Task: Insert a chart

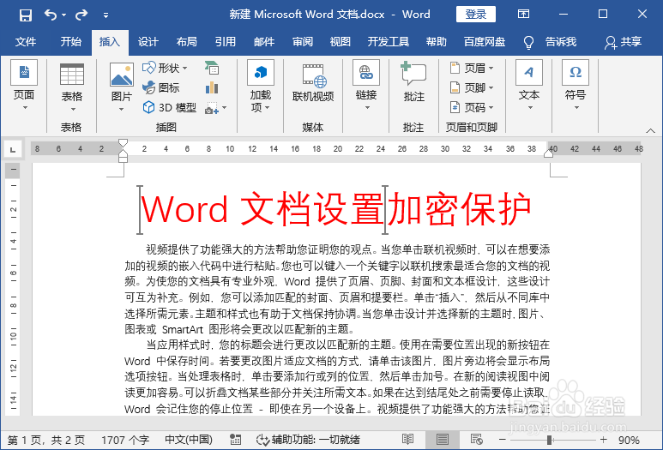Action: (x=211, y=87)
